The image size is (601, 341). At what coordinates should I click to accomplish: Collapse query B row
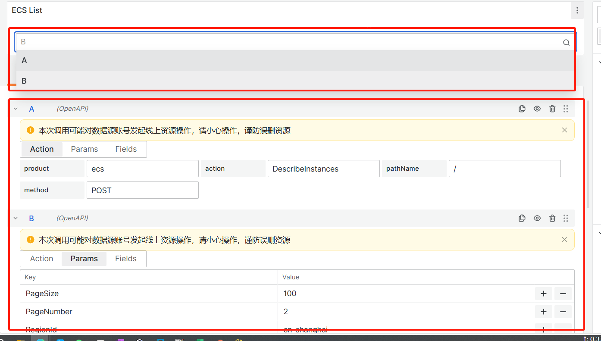click(16, 218)
